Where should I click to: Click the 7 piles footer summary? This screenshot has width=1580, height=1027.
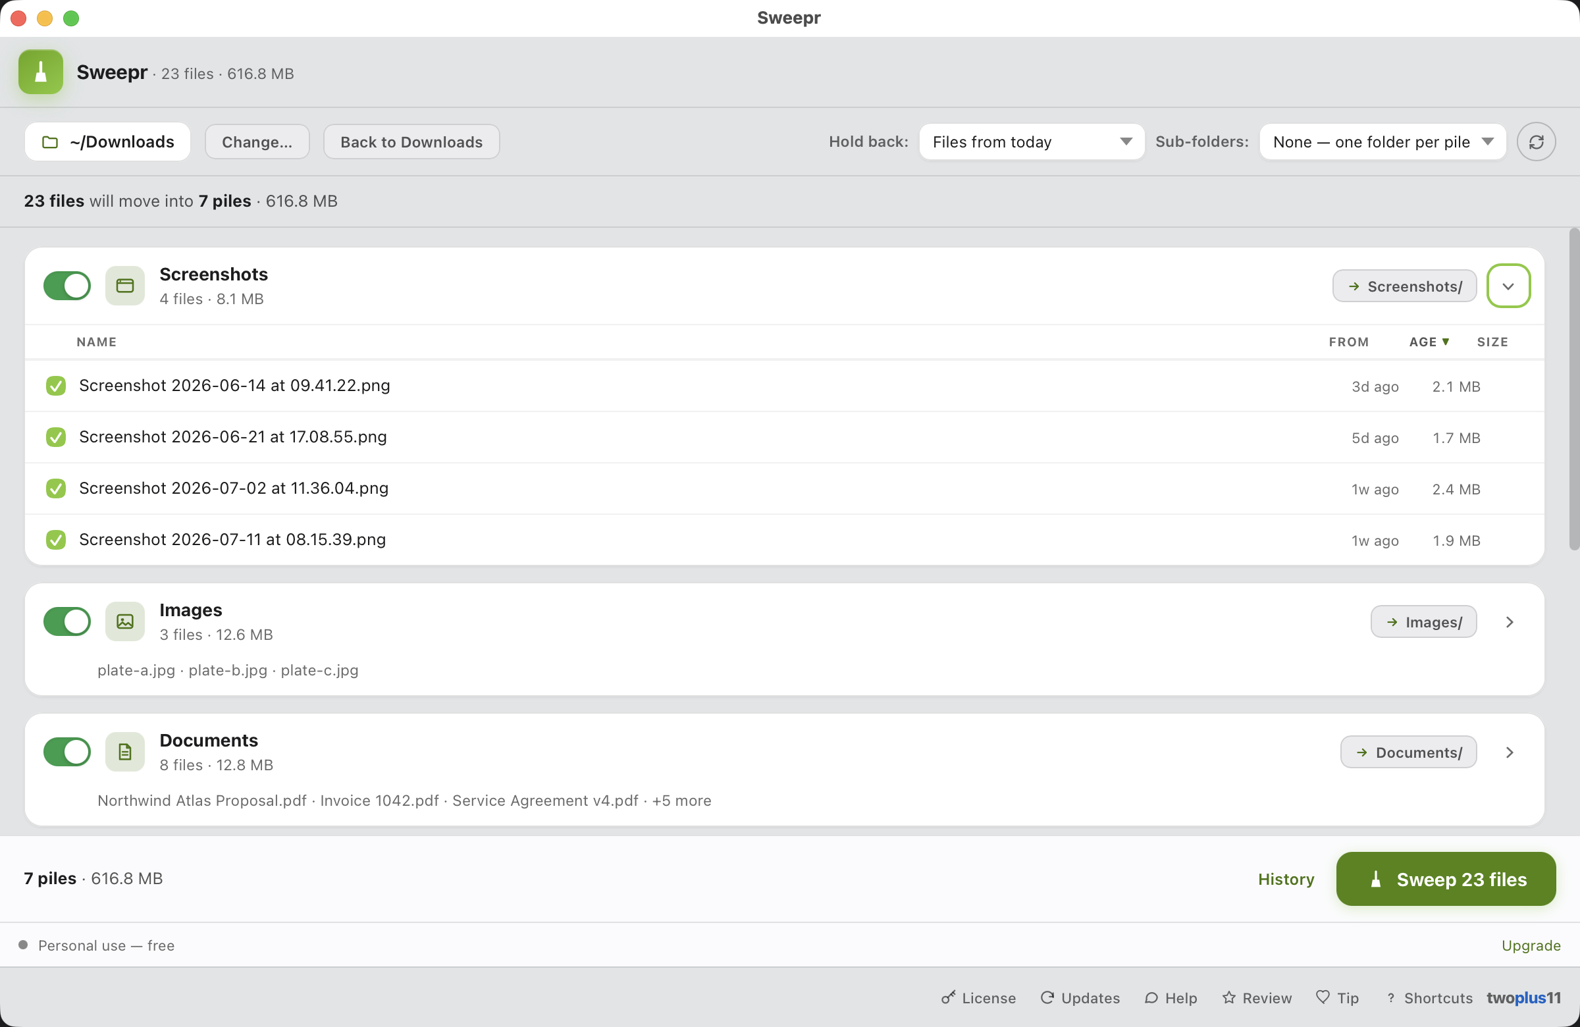pyautogui.click(x=93, y=878)
